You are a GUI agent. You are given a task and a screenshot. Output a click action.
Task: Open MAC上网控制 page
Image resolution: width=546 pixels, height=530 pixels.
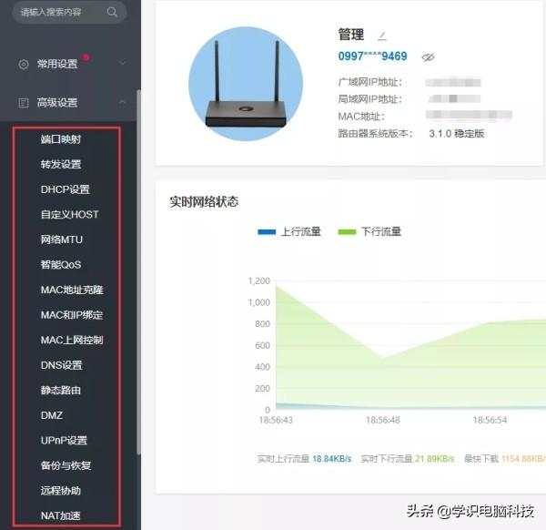coord(72,340)
